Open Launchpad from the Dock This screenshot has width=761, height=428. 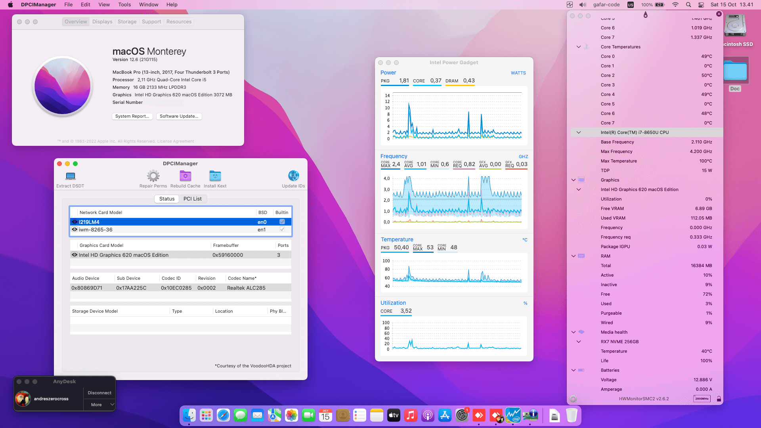click(x=206, y=415)
